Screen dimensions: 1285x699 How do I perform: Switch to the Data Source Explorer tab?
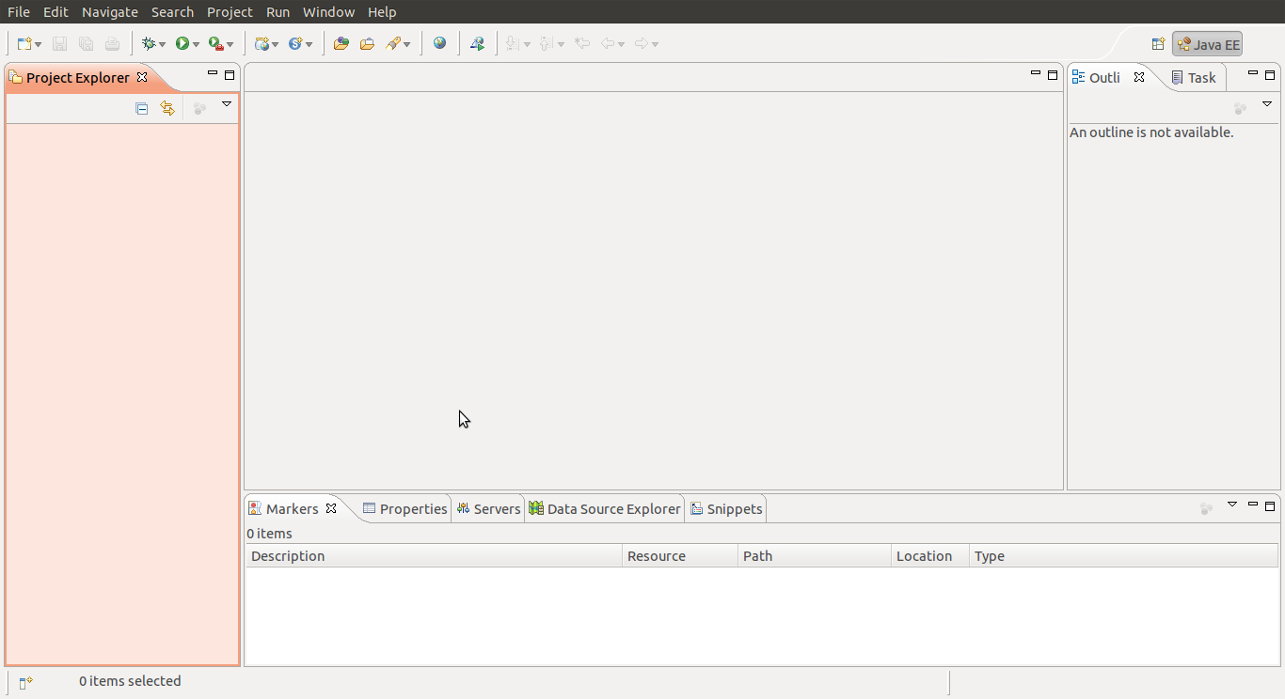pos(605,508)
